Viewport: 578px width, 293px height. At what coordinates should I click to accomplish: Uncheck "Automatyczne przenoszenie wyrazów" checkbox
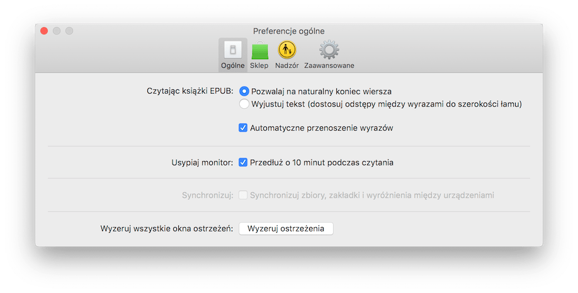(243, 128)
